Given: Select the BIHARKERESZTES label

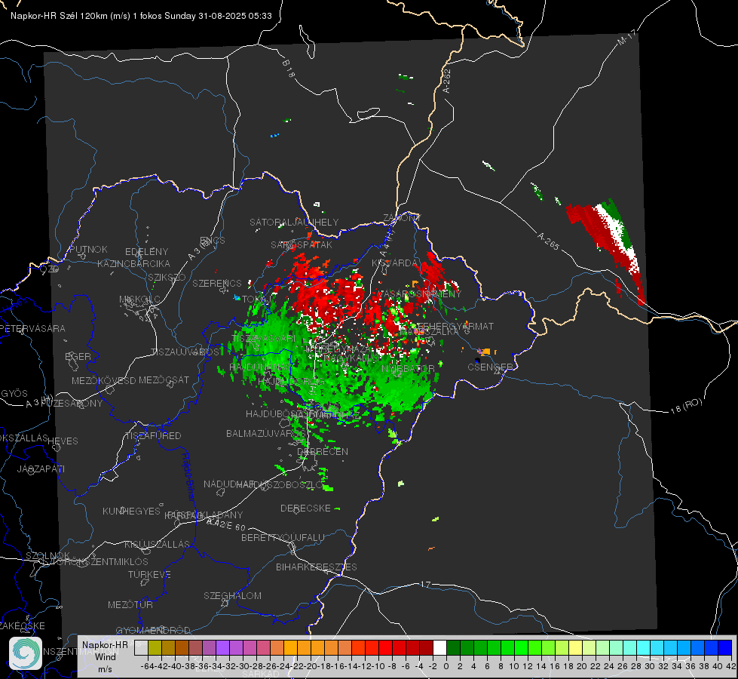Looking at the screenshot, I should 317,567.
